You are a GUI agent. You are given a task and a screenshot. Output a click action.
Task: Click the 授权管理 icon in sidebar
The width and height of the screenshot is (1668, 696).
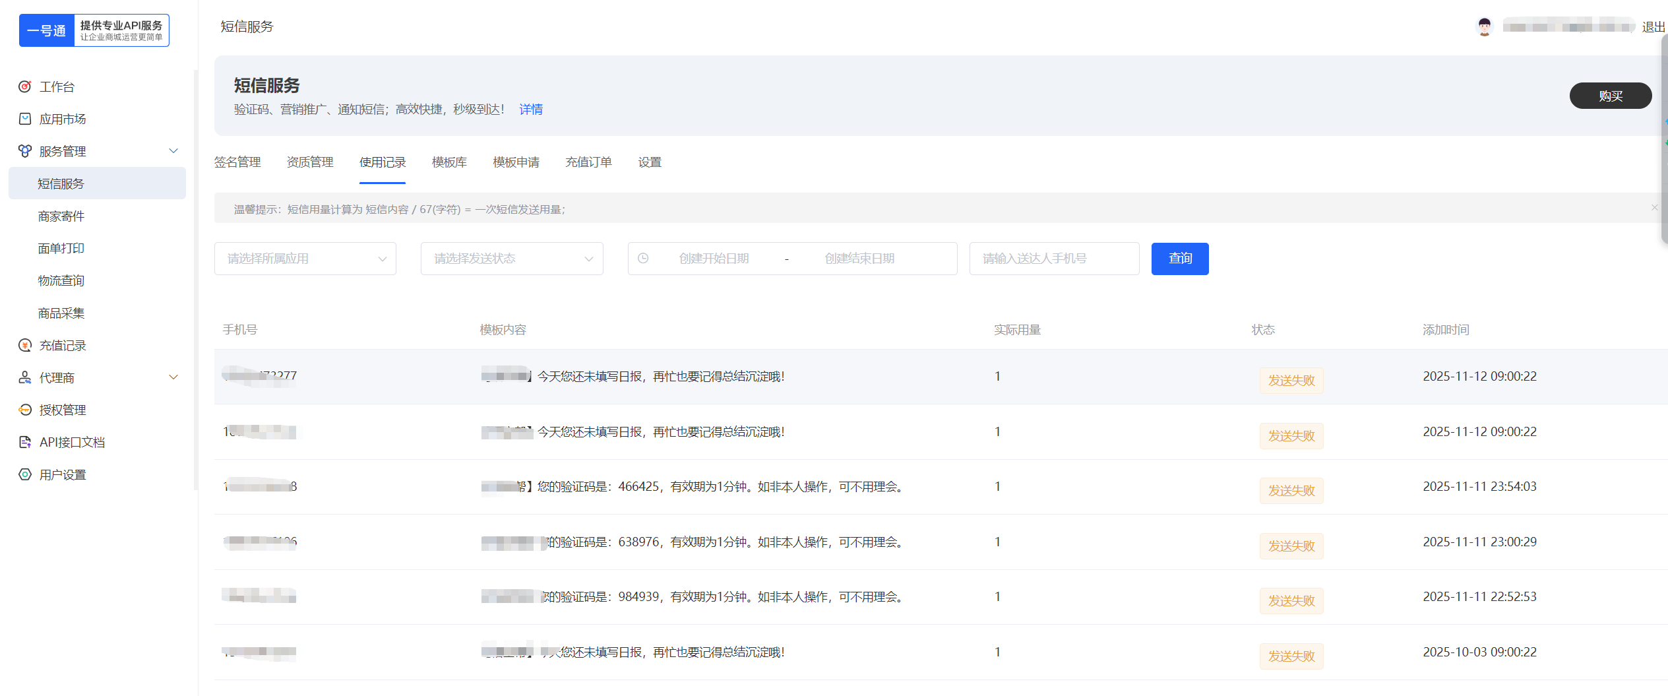point(25,410)
